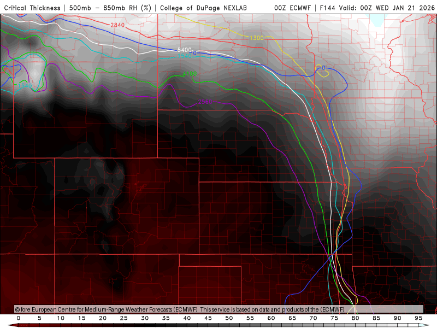
Task: Click the "40" value on the color scale
Action: 187,318
